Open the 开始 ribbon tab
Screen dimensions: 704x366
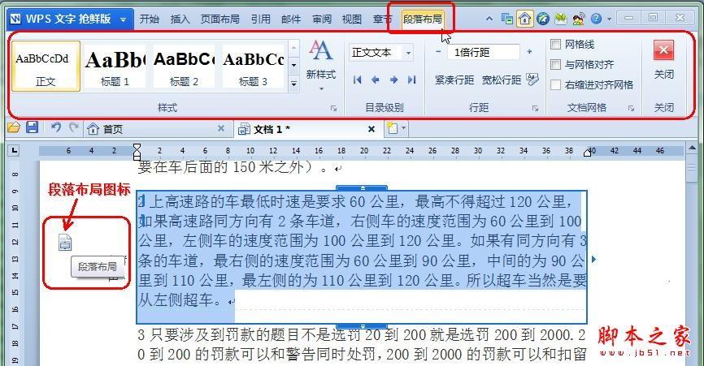point(149,19)
